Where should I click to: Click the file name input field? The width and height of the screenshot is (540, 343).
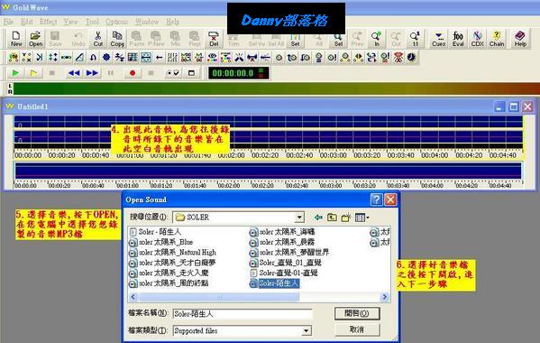click(x=243, y=314)
